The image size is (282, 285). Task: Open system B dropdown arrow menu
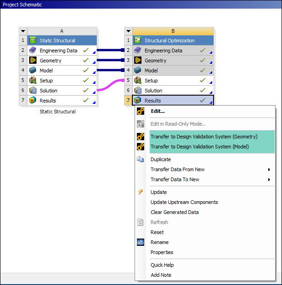pos(128,31)
